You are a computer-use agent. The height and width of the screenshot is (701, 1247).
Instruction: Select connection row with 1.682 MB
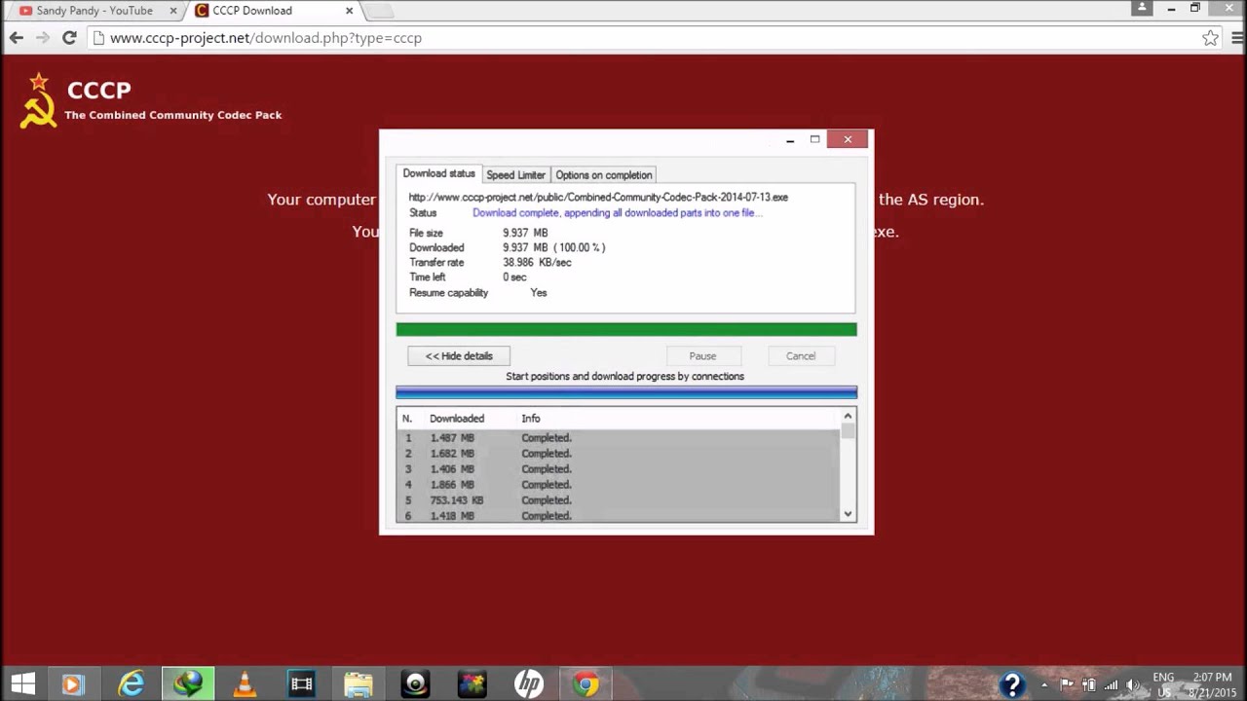point(619,454)
